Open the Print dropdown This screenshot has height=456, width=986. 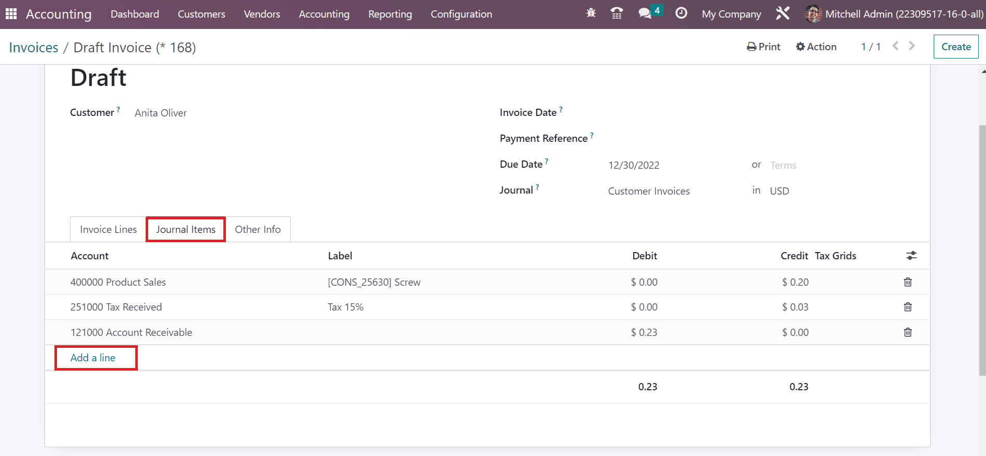pyautogui.click(x=764, y=47)
